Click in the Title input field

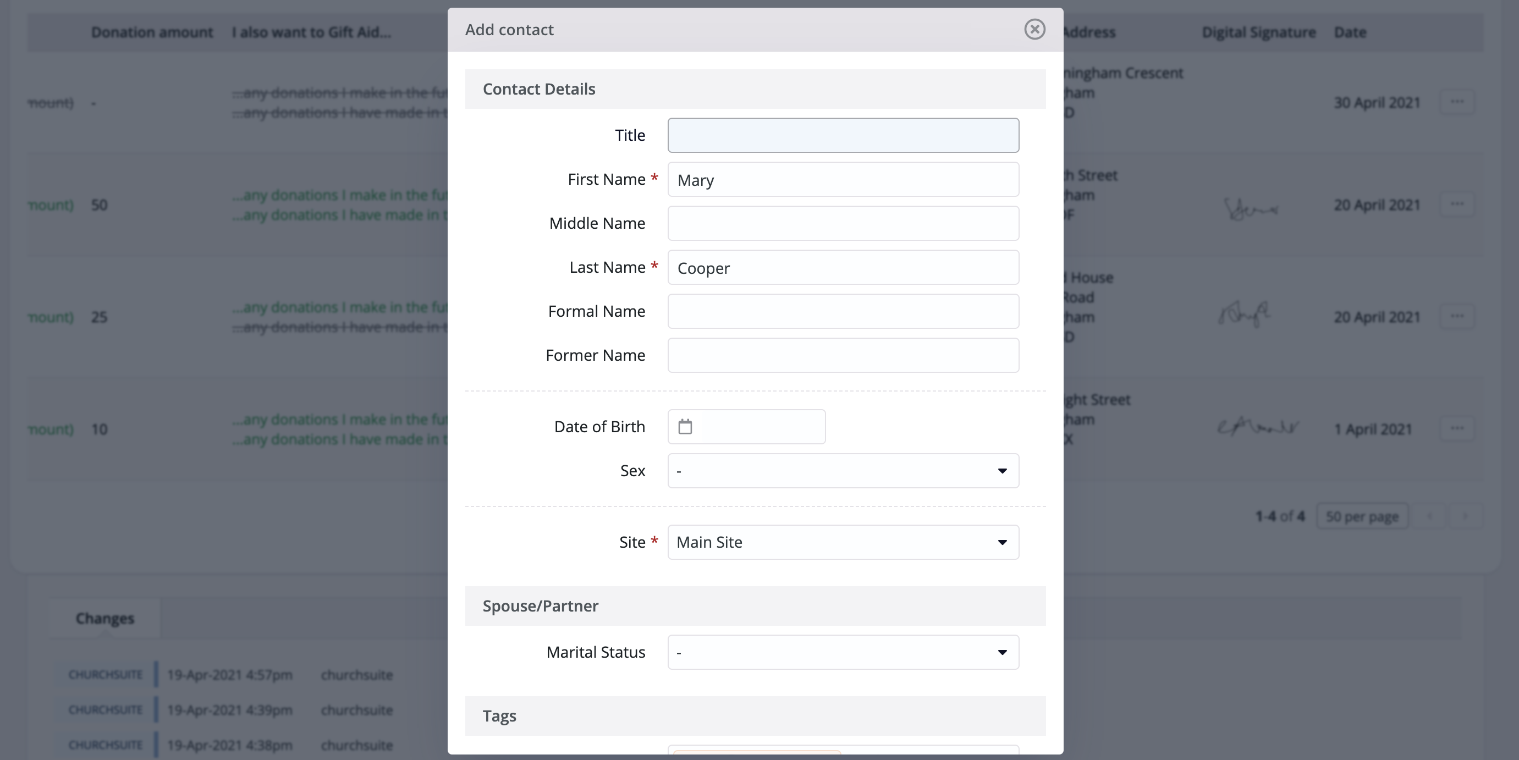click(843, 135)
